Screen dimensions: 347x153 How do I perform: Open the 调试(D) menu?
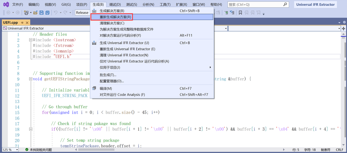pyautogui.click(x=115, y=4)
